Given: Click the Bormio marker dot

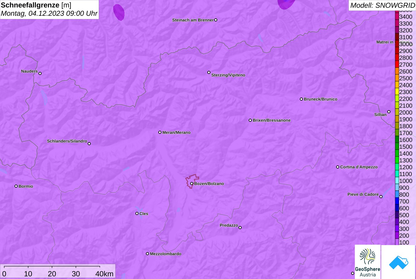Looking at the screenshot, I should (16, 186).
